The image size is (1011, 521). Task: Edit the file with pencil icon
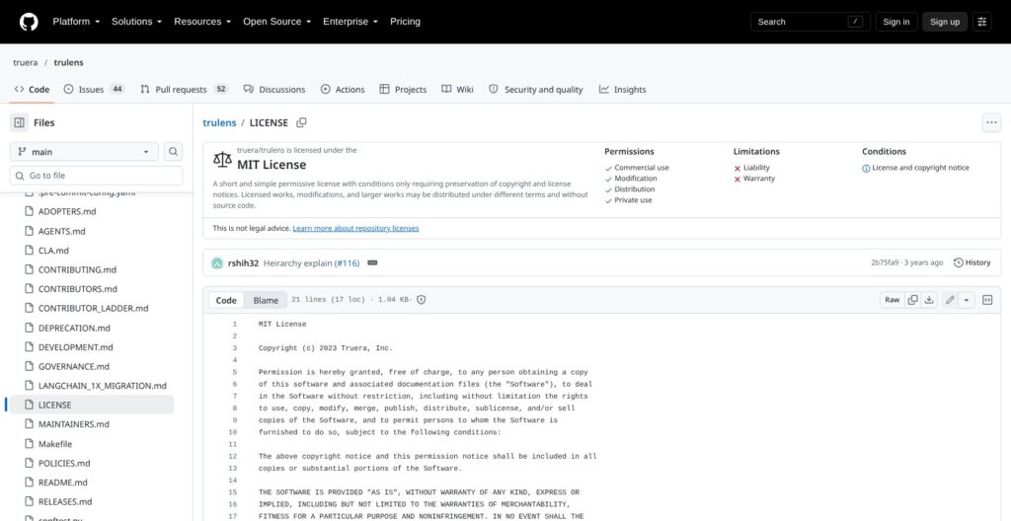tap(950, 300)
